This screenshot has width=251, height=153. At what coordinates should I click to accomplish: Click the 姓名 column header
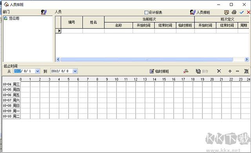coord(93,22)
